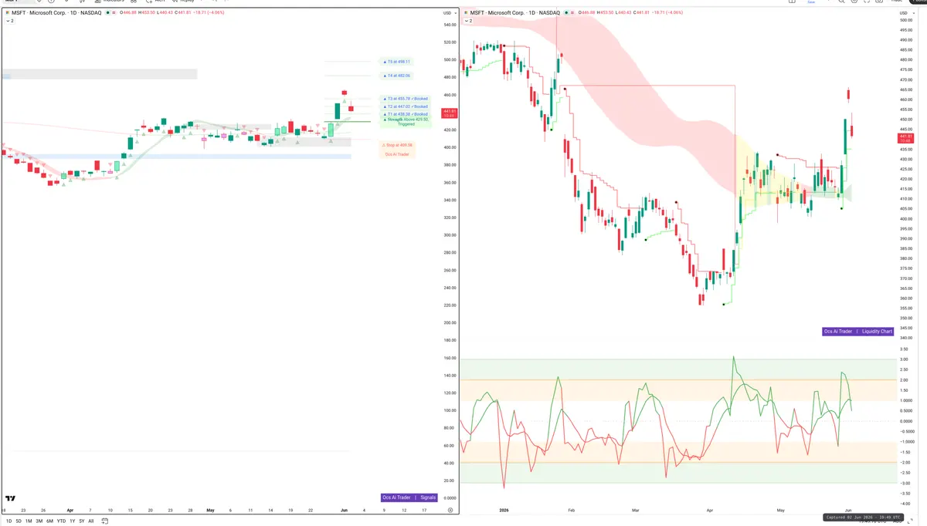Click the T2 at 447.02 Booked label
927x526 pixels.
[405, 106]
